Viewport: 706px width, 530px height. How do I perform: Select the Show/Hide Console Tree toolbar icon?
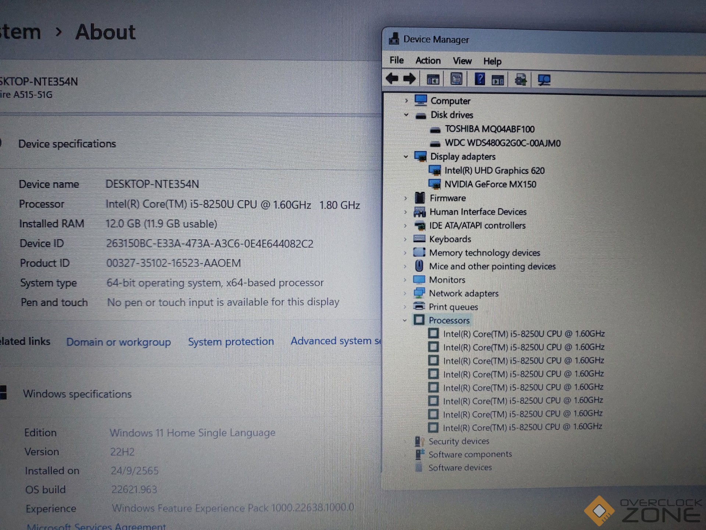tap(433, 78)
